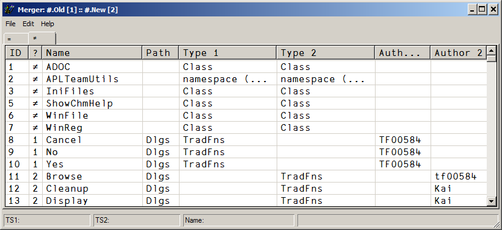Viewport: 502px width, 230px height.
Task: Sort by the Path column header
Action: (161, 53)
